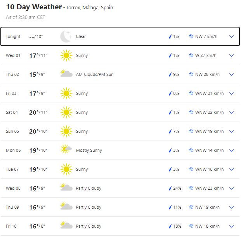Expand Fri 03 details with chevron
The image size is (241, 237).
232,93
